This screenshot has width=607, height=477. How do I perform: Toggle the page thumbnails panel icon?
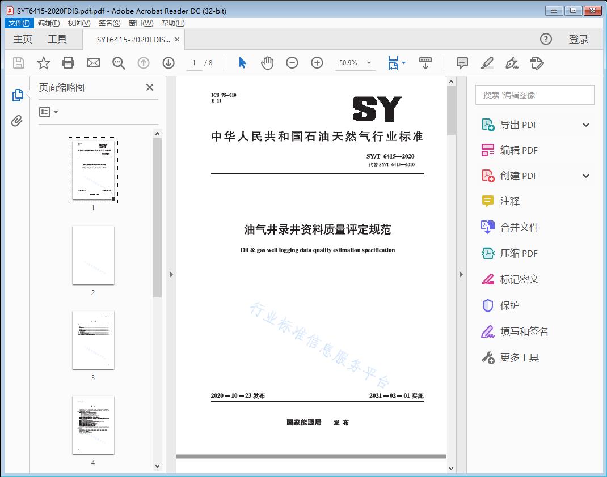(x=17, y=95)
